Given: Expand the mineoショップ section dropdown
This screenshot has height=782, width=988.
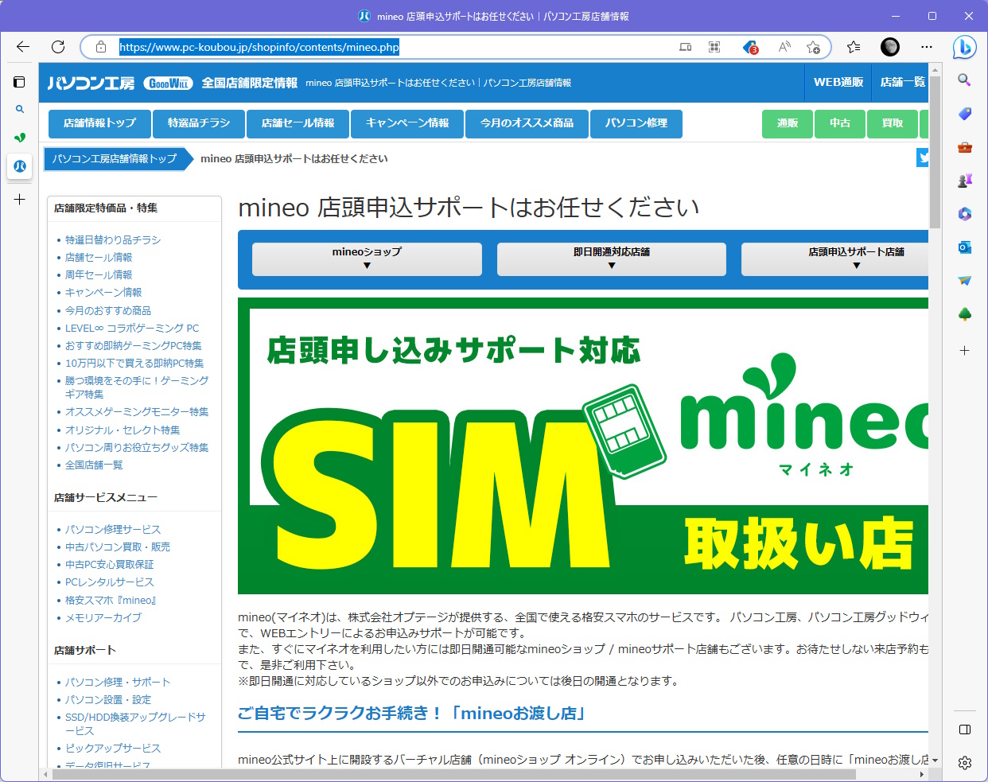Looking at the screenshot, I should (367, 259).
